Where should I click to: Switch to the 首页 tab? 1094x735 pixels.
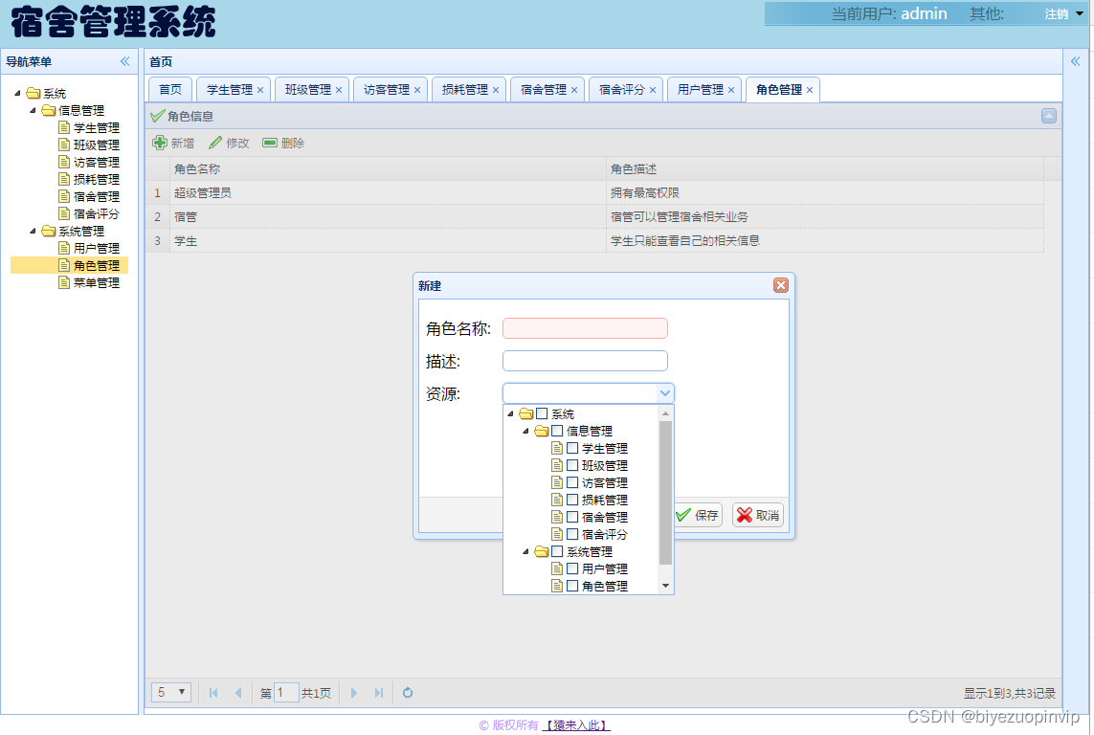tap(169, 88)
